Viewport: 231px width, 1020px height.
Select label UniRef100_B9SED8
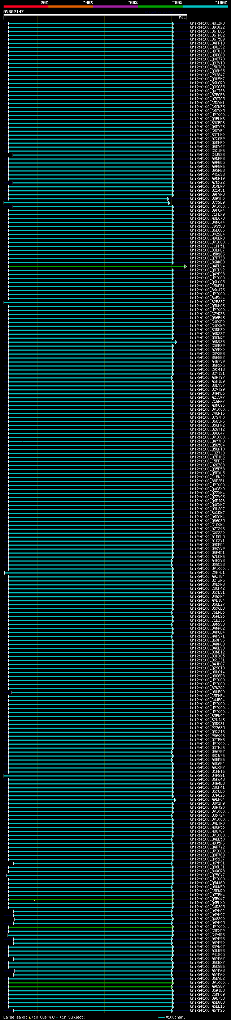[x=207, y=123]
